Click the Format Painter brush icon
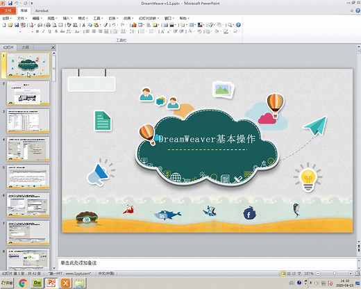 tap(106, 25)
